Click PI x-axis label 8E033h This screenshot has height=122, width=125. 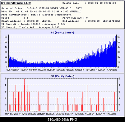pos(42,70)
